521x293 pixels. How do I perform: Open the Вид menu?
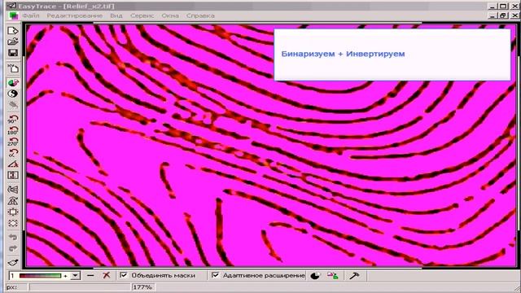116,15
